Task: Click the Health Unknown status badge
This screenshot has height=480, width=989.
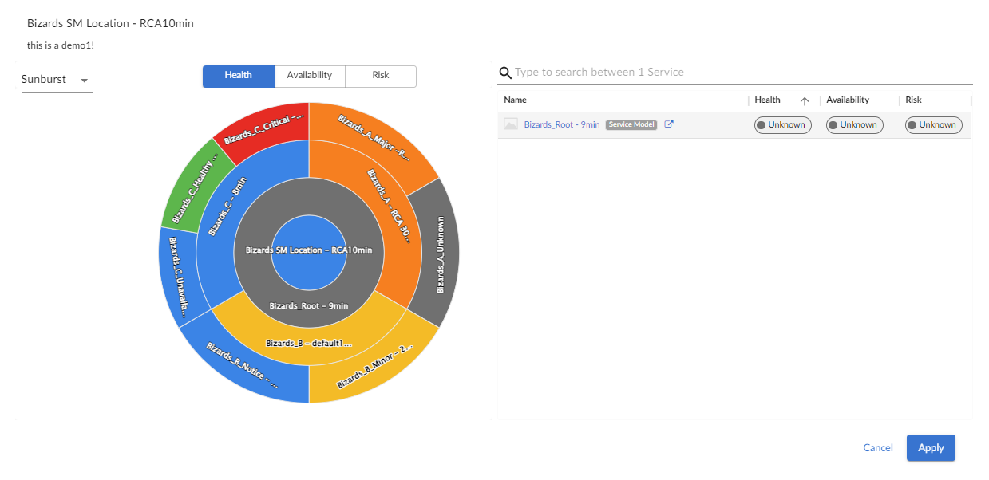Action: [x=782, y=125]
